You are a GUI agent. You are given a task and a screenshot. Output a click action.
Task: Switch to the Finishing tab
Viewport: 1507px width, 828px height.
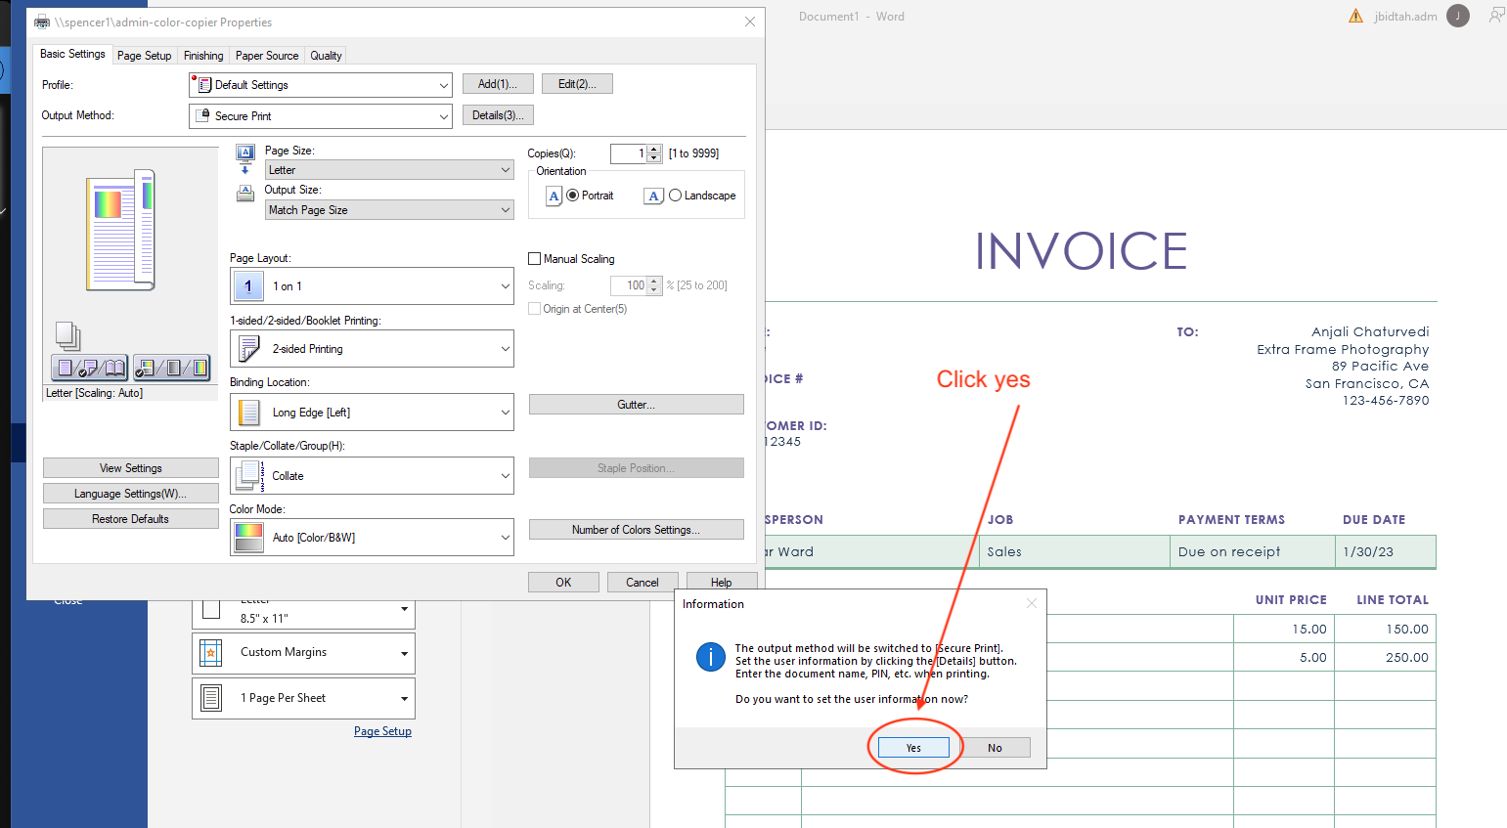coord(203,56)
